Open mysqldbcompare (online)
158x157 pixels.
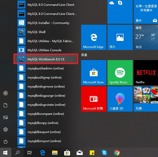[47, 114]
